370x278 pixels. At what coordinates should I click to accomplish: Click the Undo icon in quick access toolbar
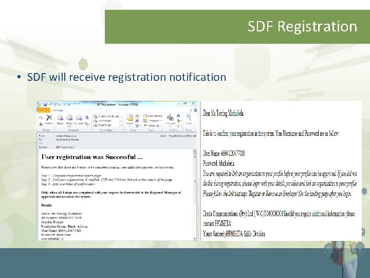[50, 105]
